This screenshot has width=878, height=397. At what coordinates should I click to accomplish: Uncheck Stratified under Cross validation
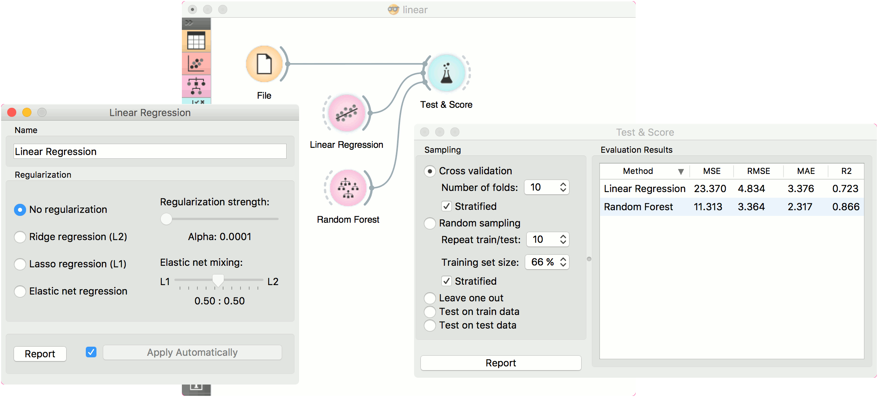tap(447, 206)
